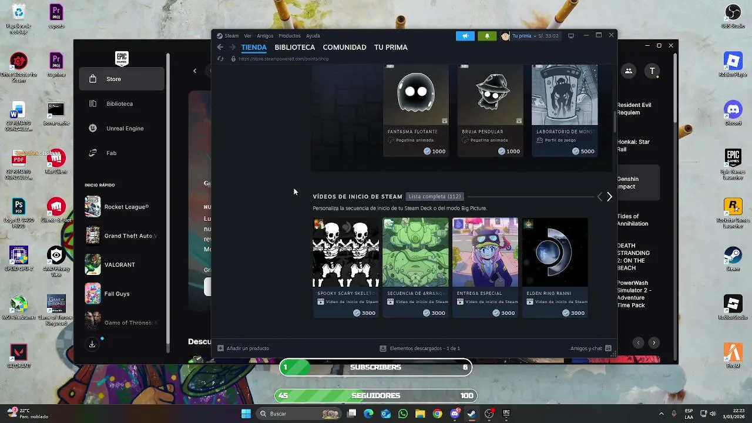Open the Steam menu in menu bar
Image resolution: width=752 pixels, height=423 pixels.
[231, 36]
